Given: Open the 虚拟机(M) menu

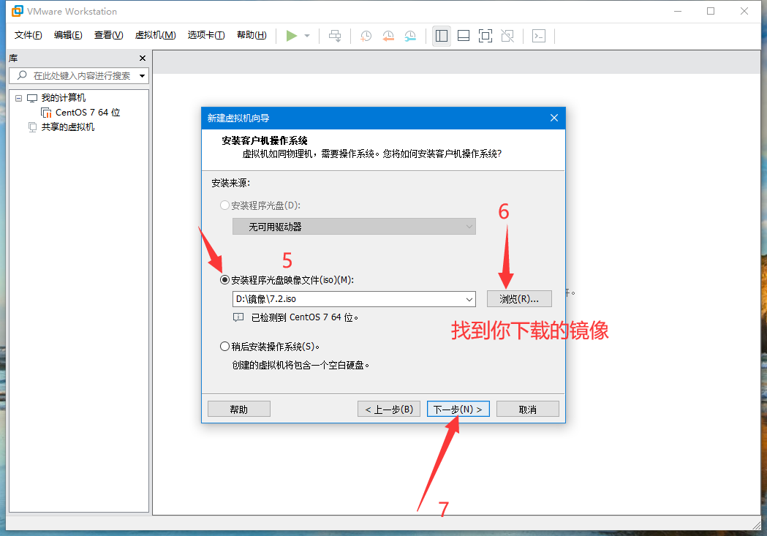Looking at the screenshot, I should point(155,35).
